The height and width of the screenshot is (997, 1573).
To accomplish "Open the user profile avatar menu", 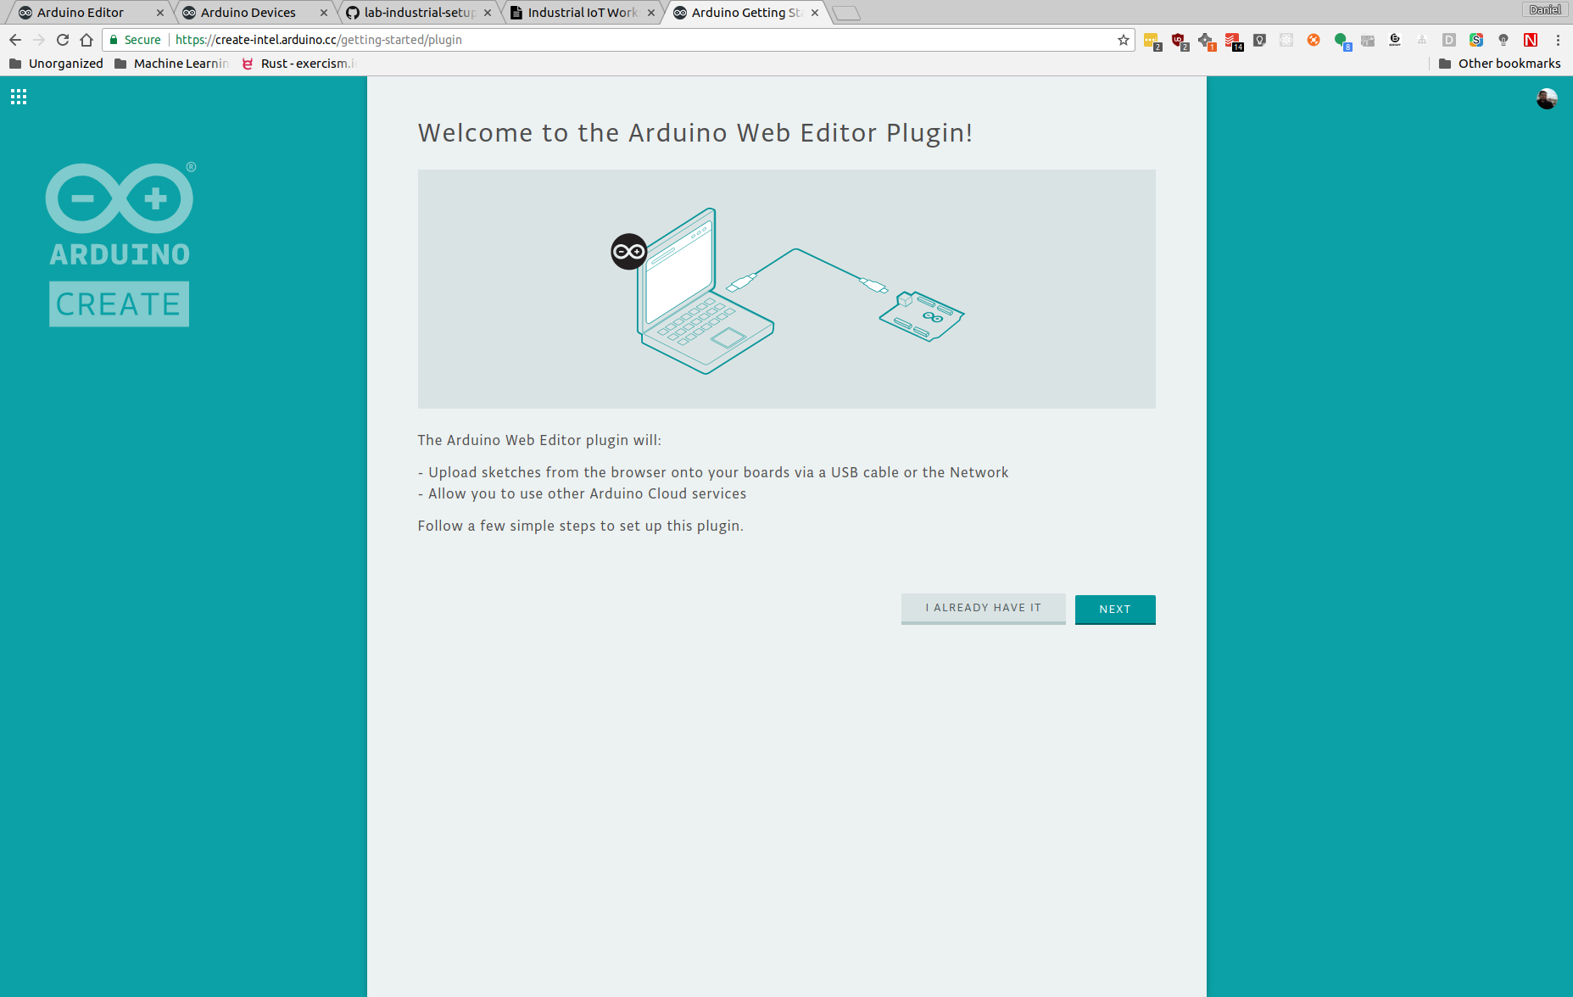I will (x=1547, y=98).
